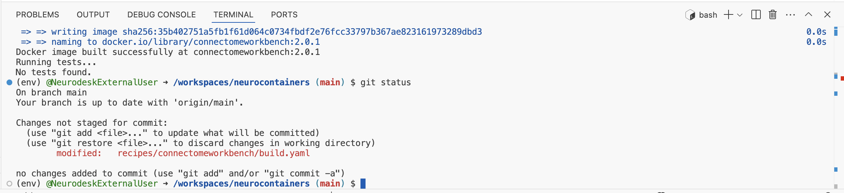Close the panel with the X icon
844x193 pixels.
(x=827, y=15)
